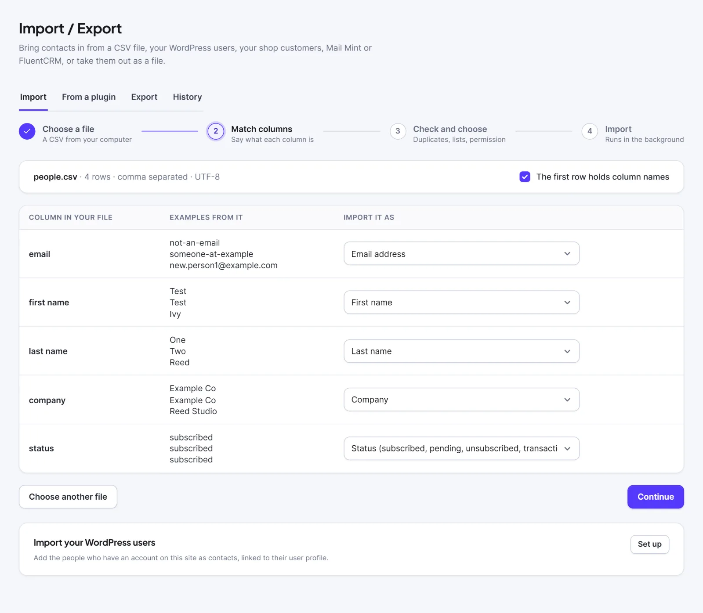Open the Last name dropdown

[x=461, y=351]
